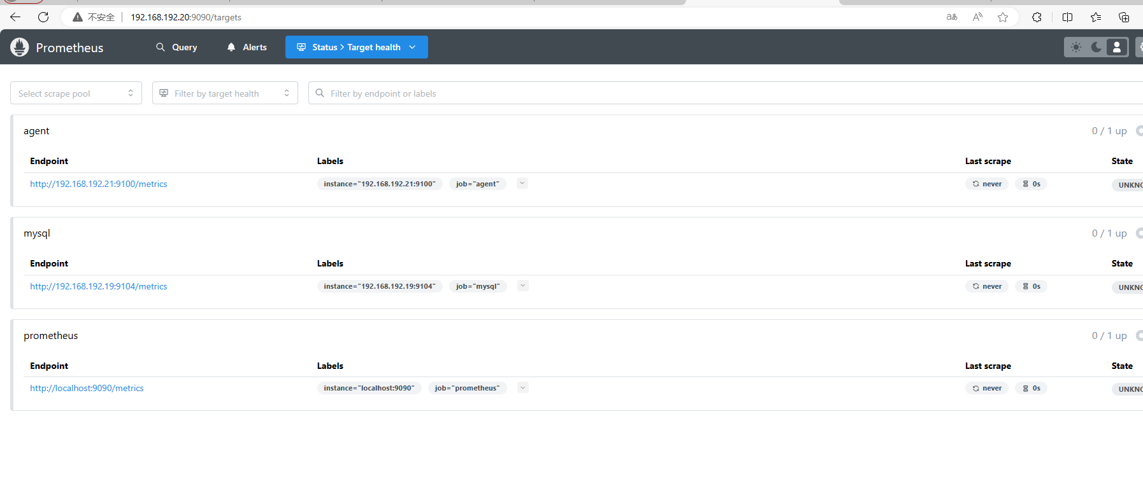Viewport: 1143px width, 484px height.
Task: Click 0 / 1 up count for mysql
Action: pos(1109,233)
